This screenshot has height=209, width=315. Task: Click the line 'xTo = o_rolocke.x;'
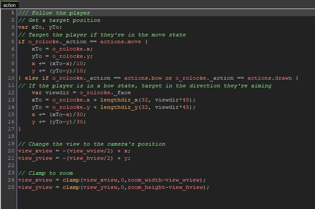click(62, 49)
